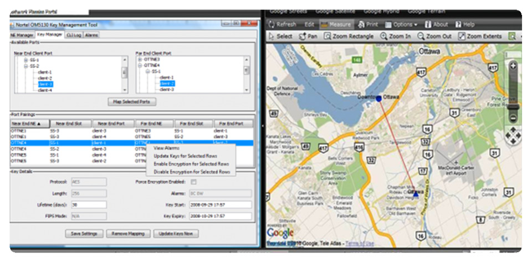Select client-3 in Far End tree

[x=167, y=90]
